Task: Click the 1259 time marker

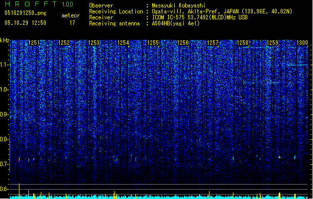Action: (x=273, y=43)
